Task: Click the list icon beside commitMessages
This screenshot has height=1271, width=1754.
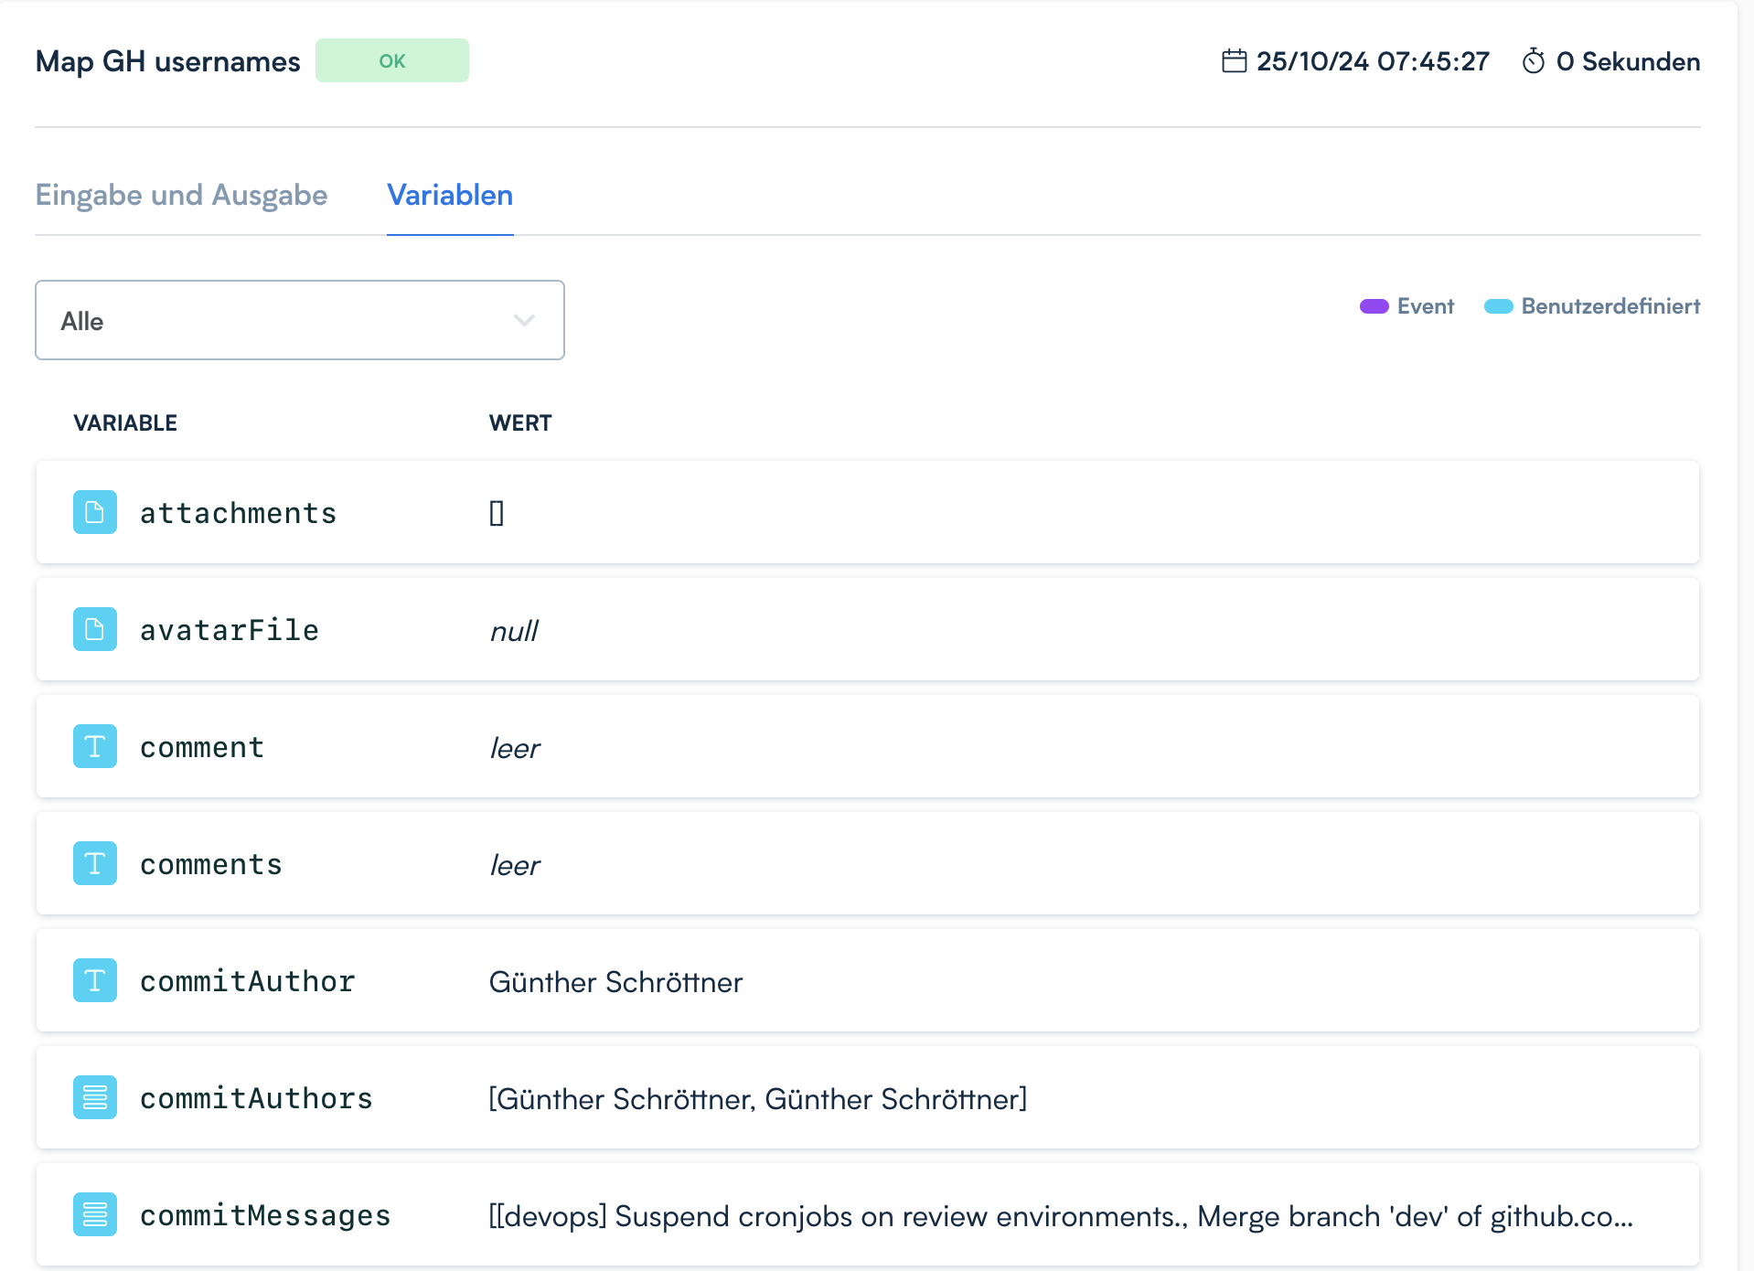Action: pyautogui.click(x=95, y=1214)
